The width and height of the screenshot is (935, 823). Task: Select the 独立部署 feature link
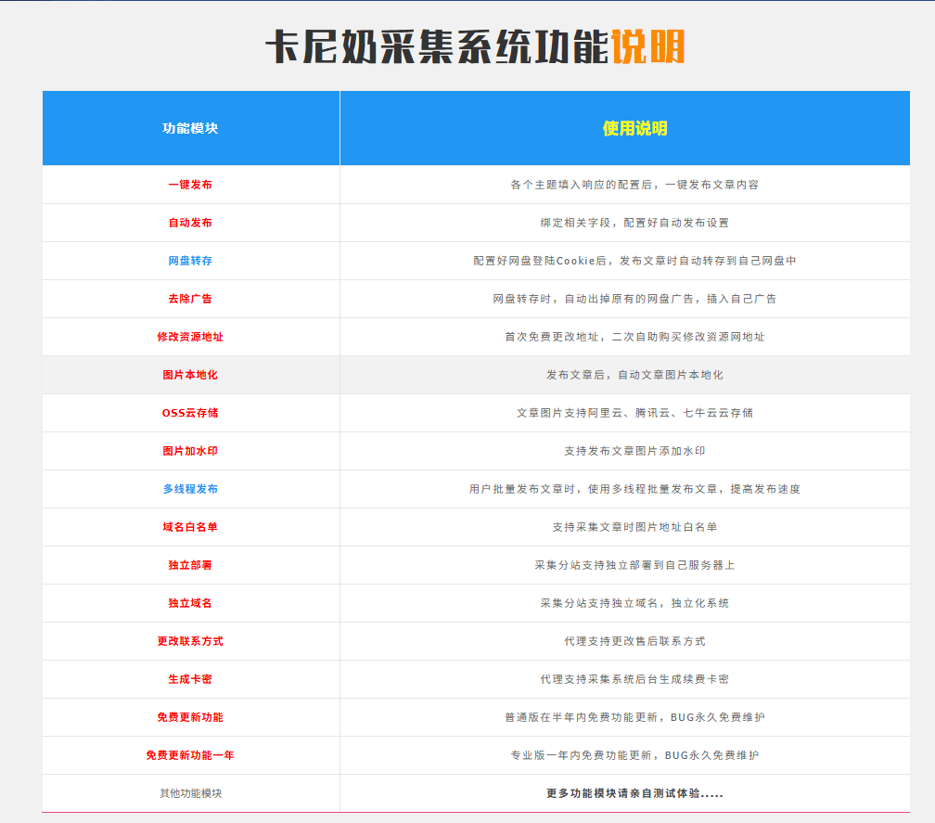tap(190, 564)
